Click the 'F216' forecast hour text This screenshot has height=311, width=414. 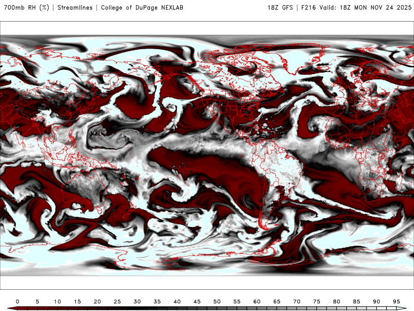[x=308, y=8]
